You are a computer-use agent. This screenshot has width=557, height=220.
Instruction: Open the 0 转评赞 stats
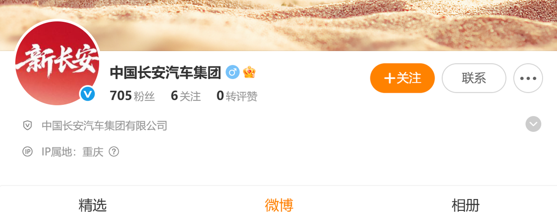(x=237, y=96)
